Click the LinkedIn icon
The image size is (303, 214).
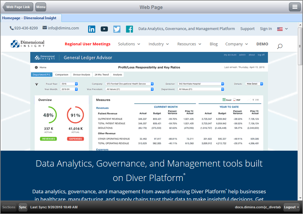pos(92,29)
